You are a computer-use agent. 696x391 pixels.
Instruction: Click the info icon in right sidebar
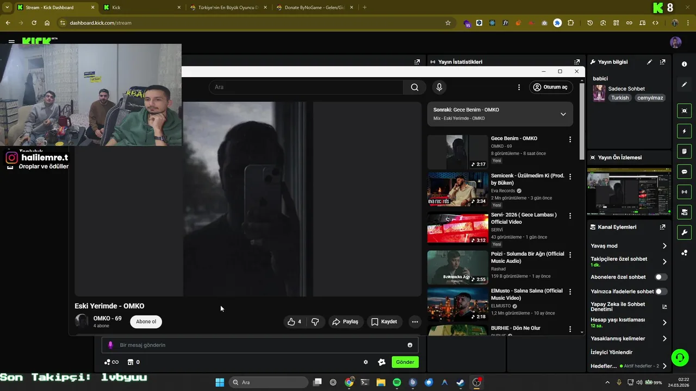click(x=684, y=64)
